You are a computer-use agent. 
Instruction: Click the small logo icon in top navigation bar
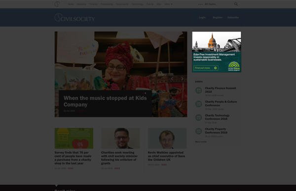click(x=57, y=4)
